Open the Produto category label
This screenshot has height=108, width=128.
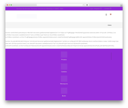(64, 59)
